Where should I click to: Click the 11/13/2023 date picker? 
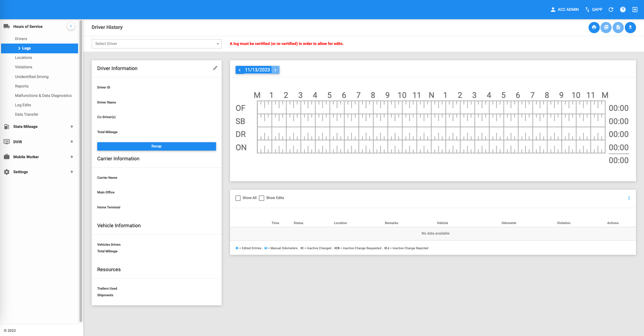pyautogui.click(x=258, y=70)
